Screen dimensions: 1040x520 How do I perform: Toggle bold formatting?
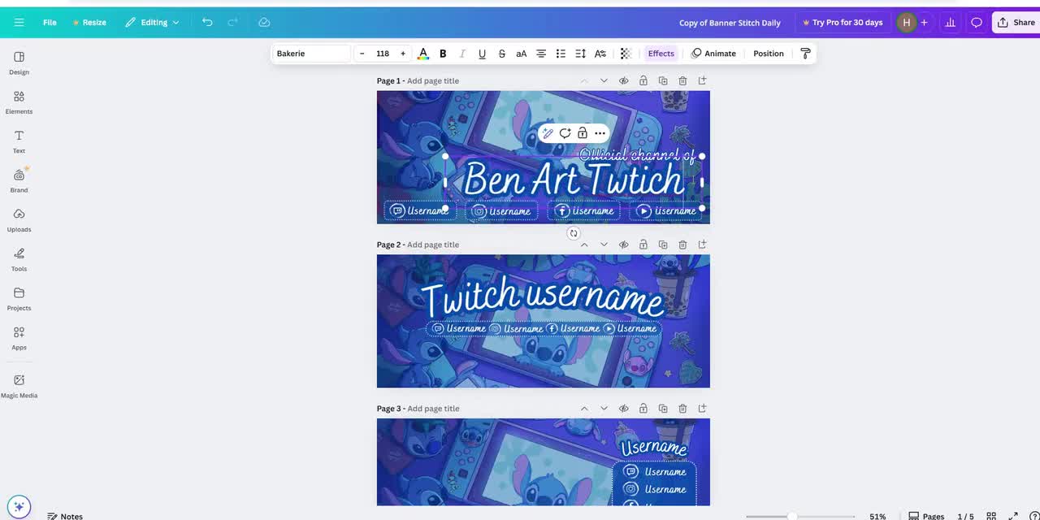[442, 53]
